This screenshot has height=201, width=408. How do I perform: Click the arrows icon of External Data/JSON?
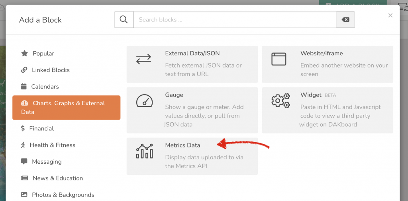tap(143, 59)
